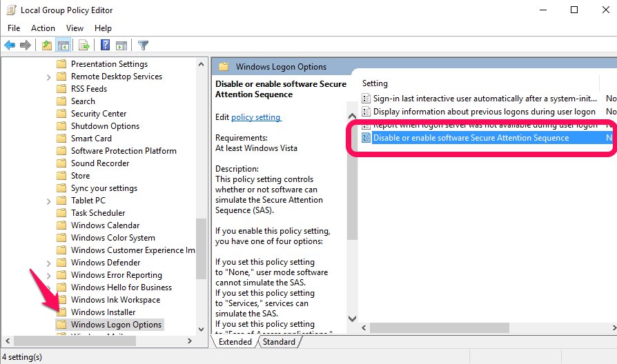The width and height of the screenshot is (617, 364).
Task: Switch to the Extended tab
Action: [x=235, y=341]
